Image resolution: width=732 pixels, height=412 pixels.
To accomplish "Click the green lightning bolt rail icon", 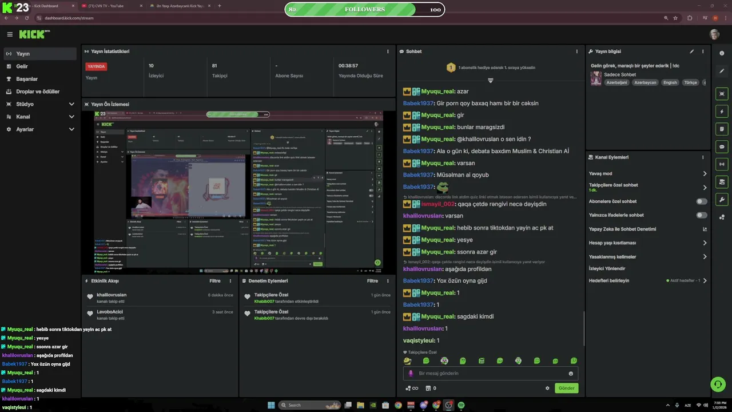I will [722, 112].
